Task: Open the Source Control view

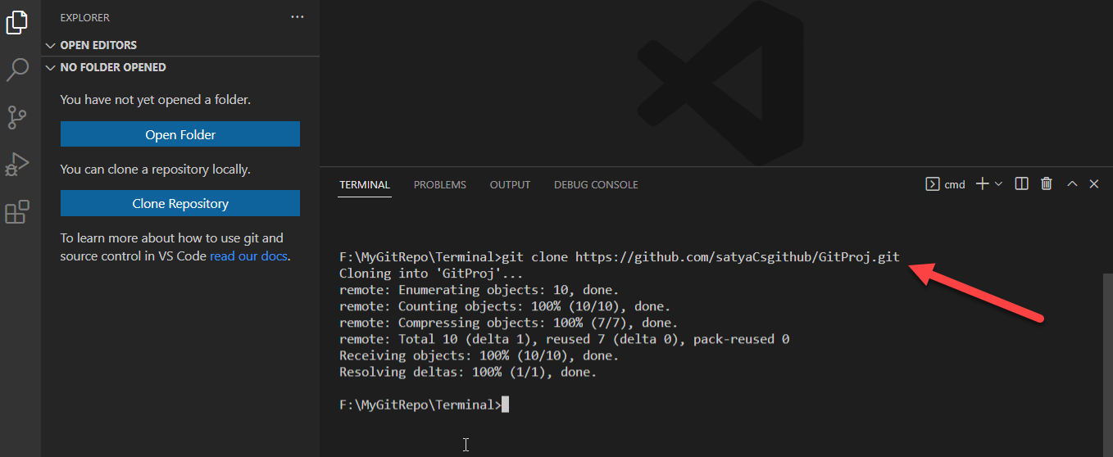Action: point(17,117)
